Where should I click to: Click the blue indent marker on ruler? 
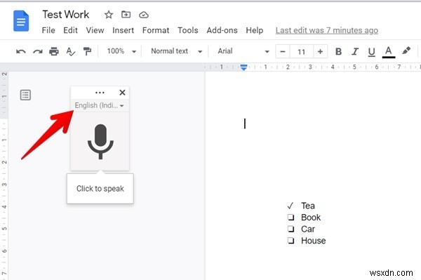click(243, 67)
